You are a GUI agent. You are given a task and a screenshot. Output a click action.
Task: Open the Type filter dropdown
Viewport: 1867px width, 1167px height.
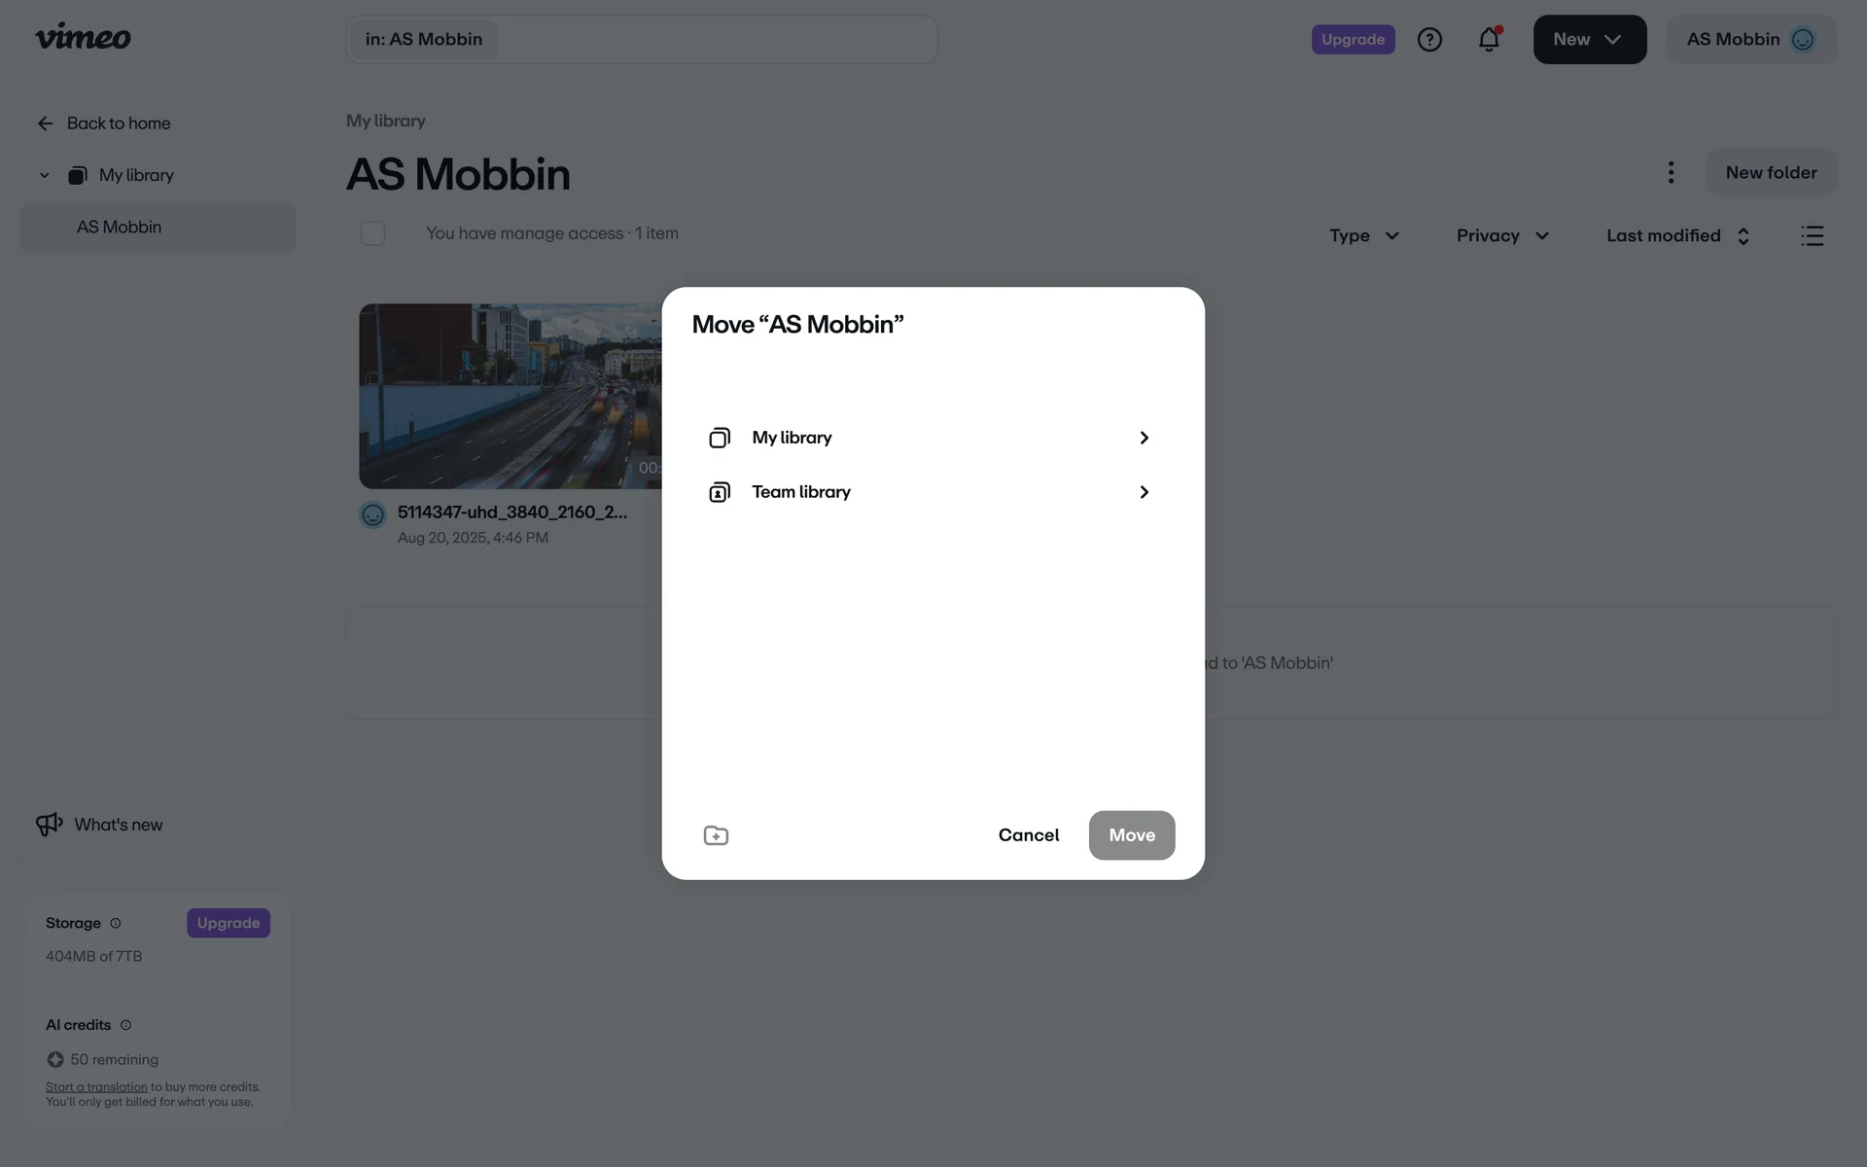pos(1364,235)
